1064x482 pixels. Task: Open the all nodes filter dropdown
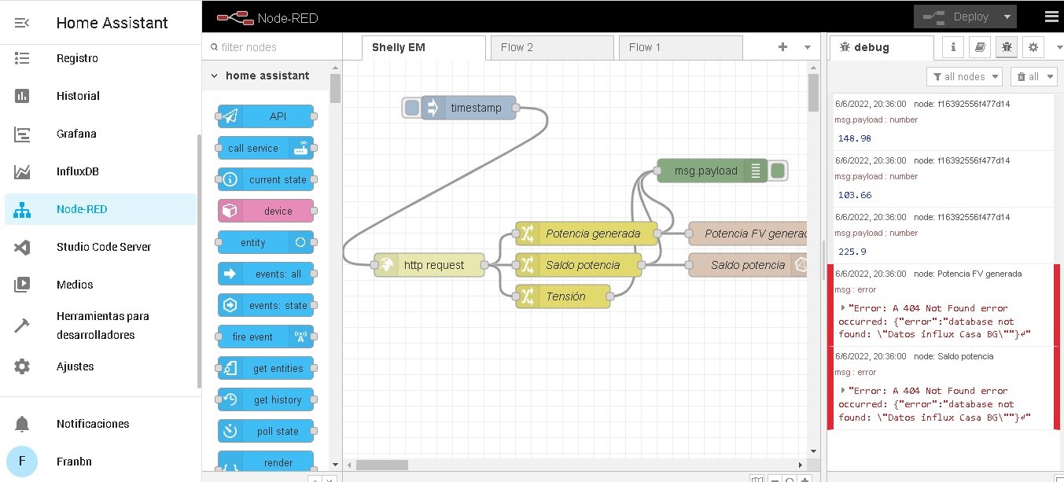coord(964,76)
